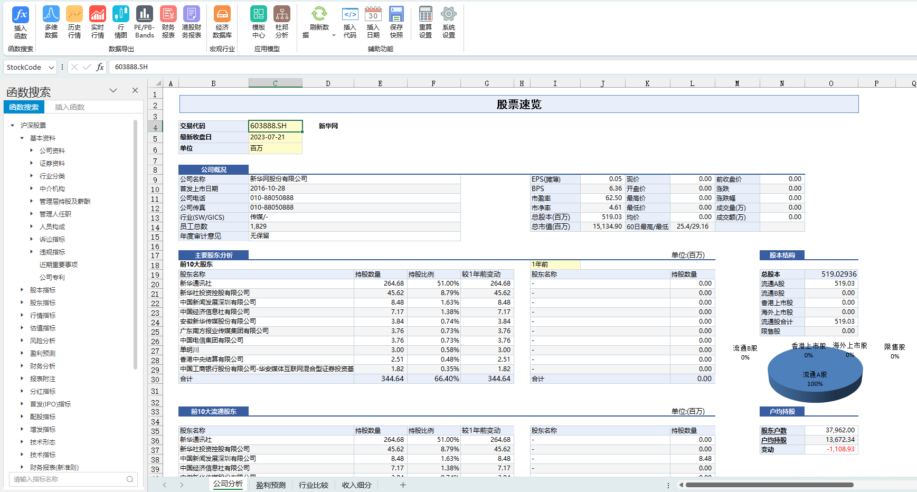Switch to the 函数搜索 panel tab
The width and height of the screenshot is (917, 492).
(x=24, y=107)
